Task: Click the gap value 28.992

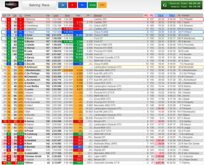Action: (78, 35)
